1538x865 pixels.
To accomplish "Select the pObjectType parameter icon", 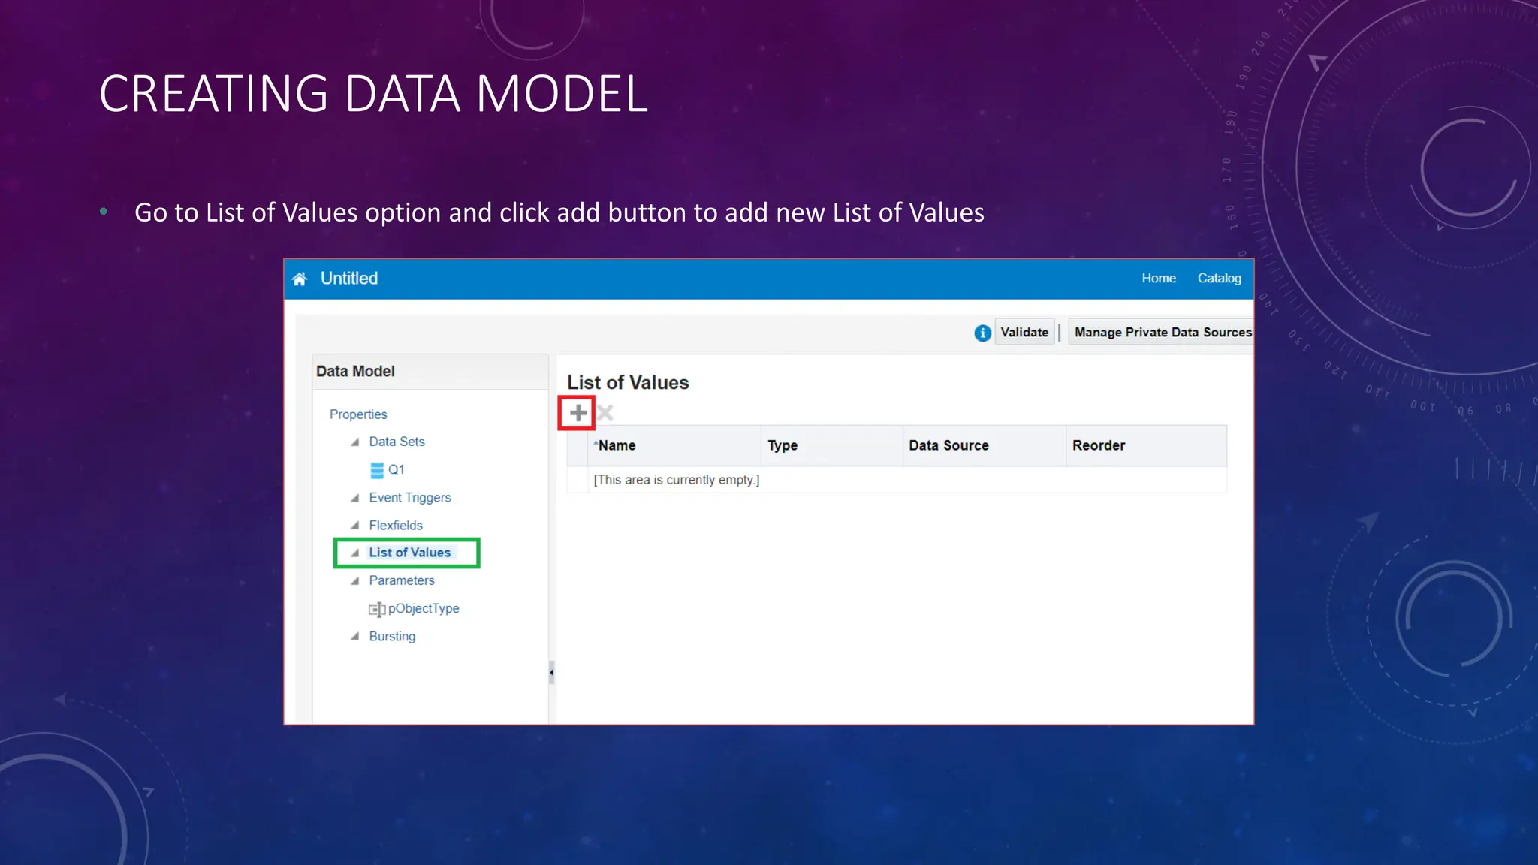I will pos(377,609).
